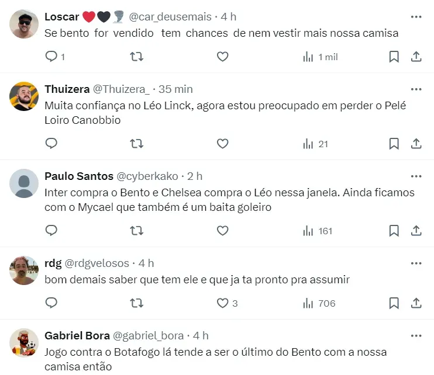Open more options menu on Paulo Santos's tweet

416,175
